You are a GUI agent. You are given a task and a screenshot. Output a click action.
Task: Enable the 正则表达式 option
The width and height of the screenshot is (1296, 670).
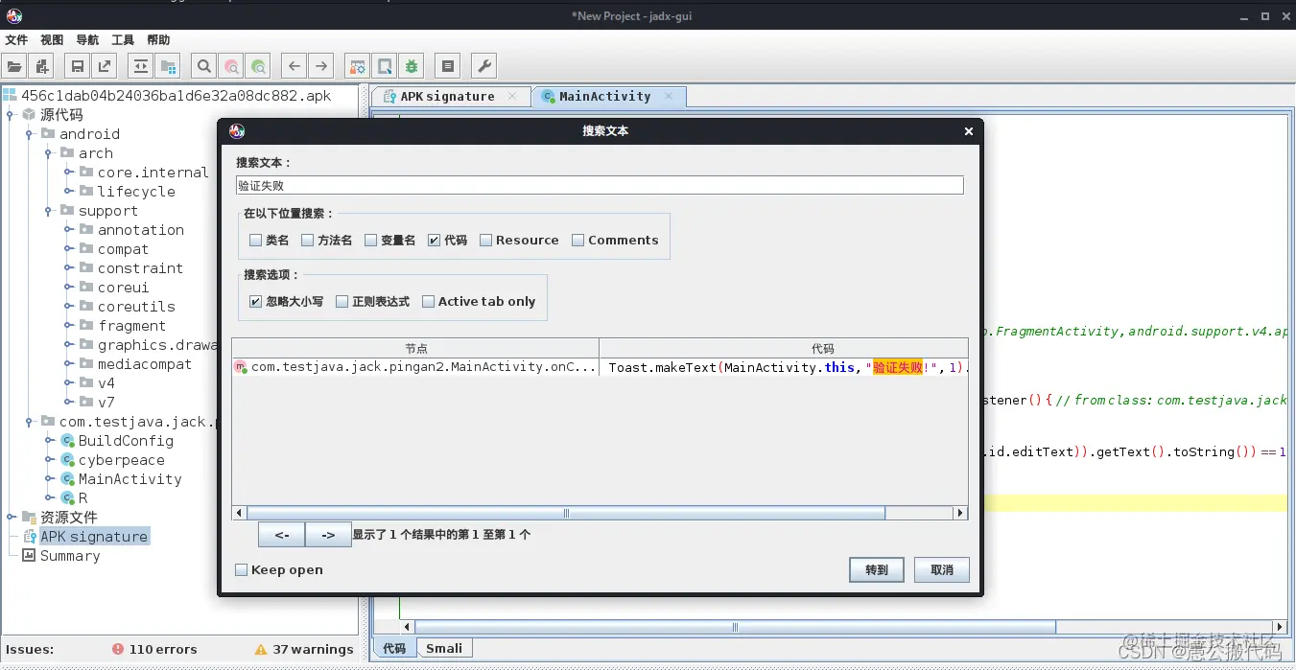coord(342,301)
